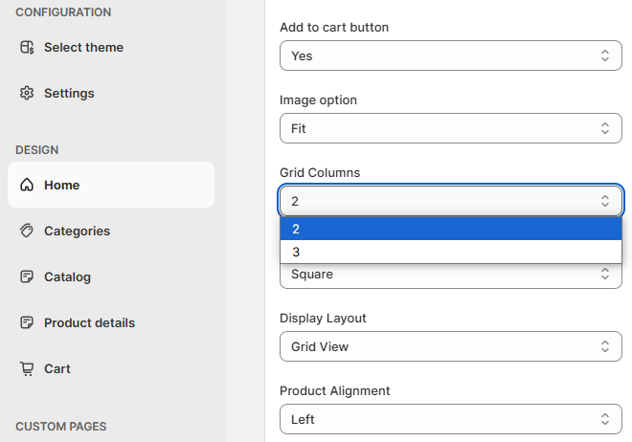Click the Display Layout label
632x442 pixels.
tap(323, 318)
